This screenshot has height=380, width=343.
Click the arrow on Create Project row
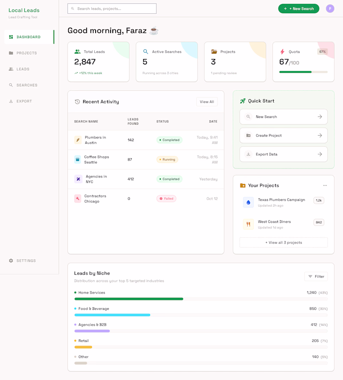point(320,136)
